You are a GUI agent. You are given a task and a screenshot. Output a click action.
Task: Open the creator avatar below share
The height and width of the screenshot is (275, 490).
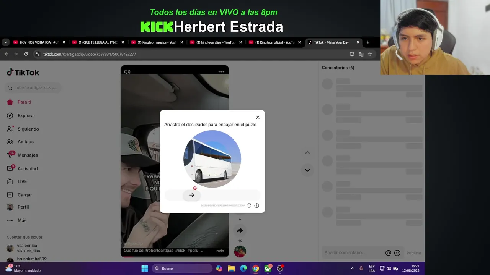(x=240, y=252)
